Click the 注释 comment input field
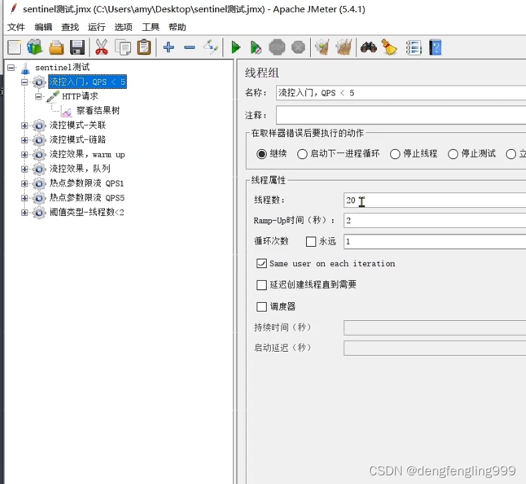The width and height of the screenshot is (526, 484). (401, 116)
